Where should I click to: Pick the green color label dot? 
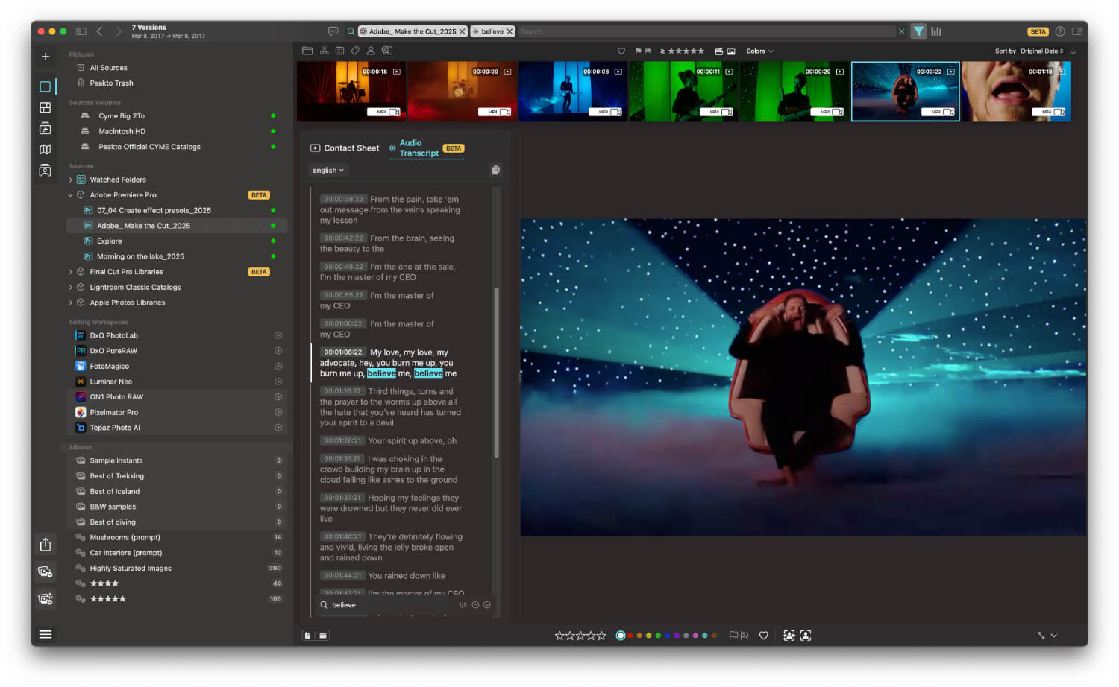[x=658, y=636]
